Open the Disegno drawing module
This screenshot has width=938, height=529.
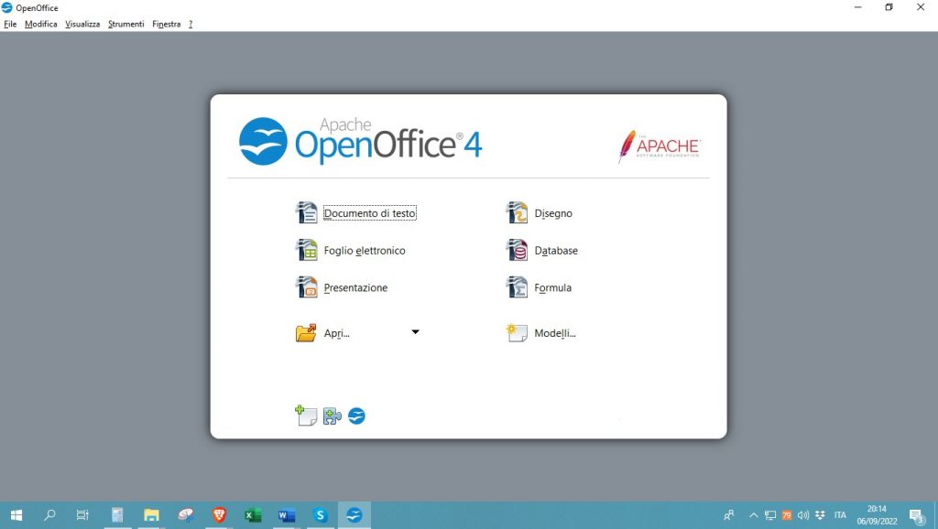[553, 212]
